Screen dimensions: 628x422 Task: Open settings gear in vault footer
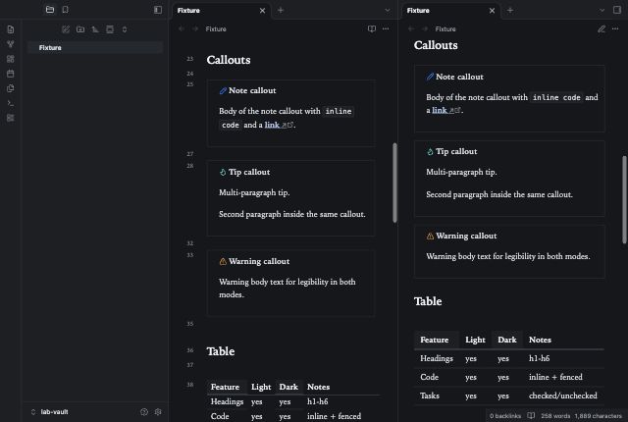coord(158,412)
